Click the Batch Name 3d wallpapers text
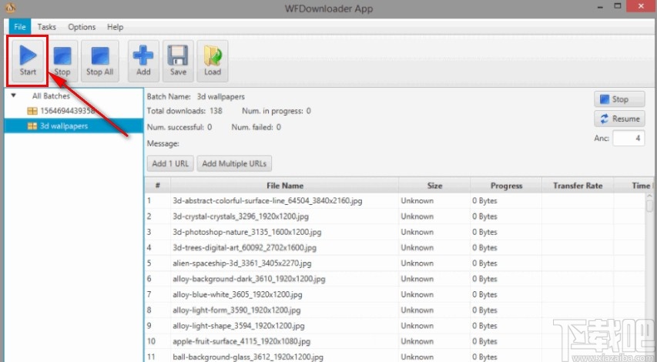Image resolution: width=657 pixels, height=362 pixels. [x=196, y=97]
